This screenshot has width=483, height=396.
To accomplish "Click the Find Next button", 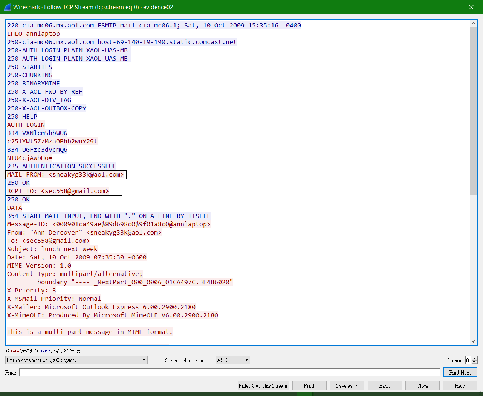I will [x=460, y=372].
